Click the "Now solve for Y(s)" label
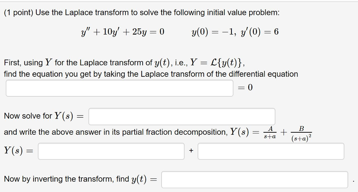Viewport: 358px width, 192px height. pyautogui.click(x=44, y=116)
